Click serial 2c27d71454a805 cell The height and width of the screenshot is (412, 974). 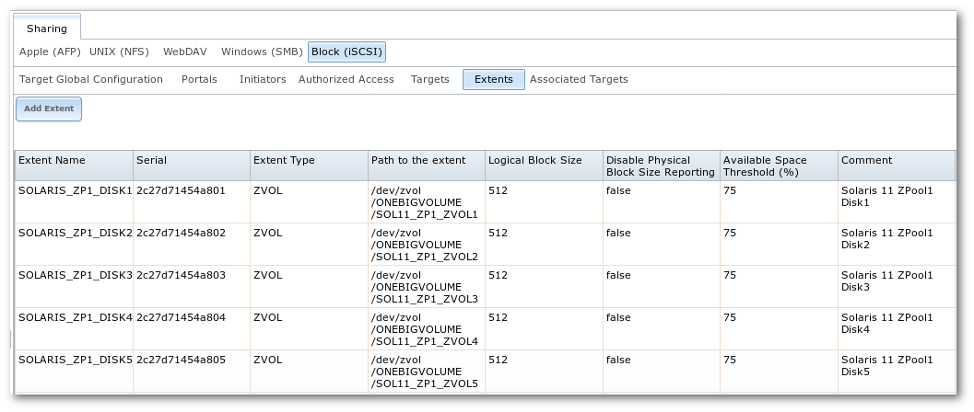click(180, 360)
